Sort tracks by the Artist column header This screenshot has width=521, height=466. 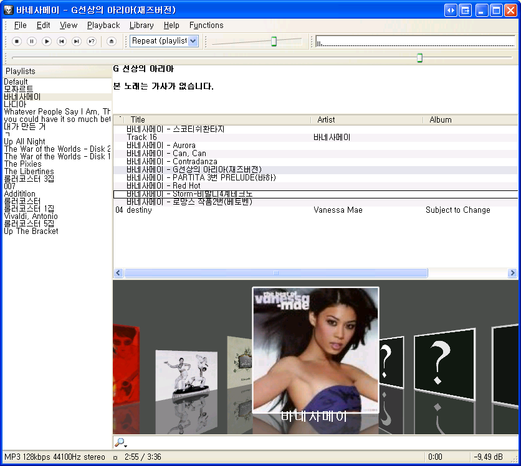click(x=367, y=119)
